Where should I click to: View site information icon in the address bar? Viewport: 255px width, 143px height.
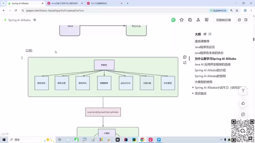23,11
